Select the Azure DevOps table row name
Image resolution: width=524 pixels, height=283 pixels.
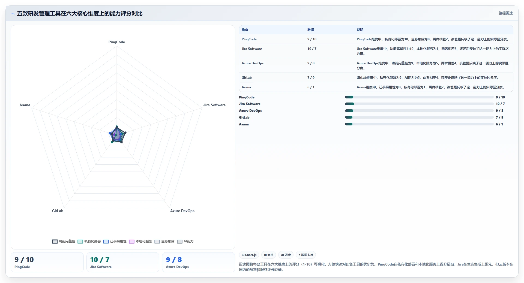253,63
